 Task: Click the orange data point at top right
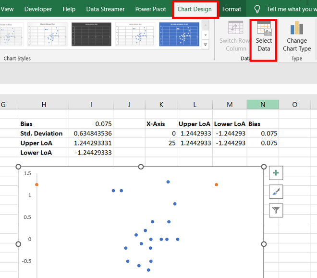pos(216,184)
